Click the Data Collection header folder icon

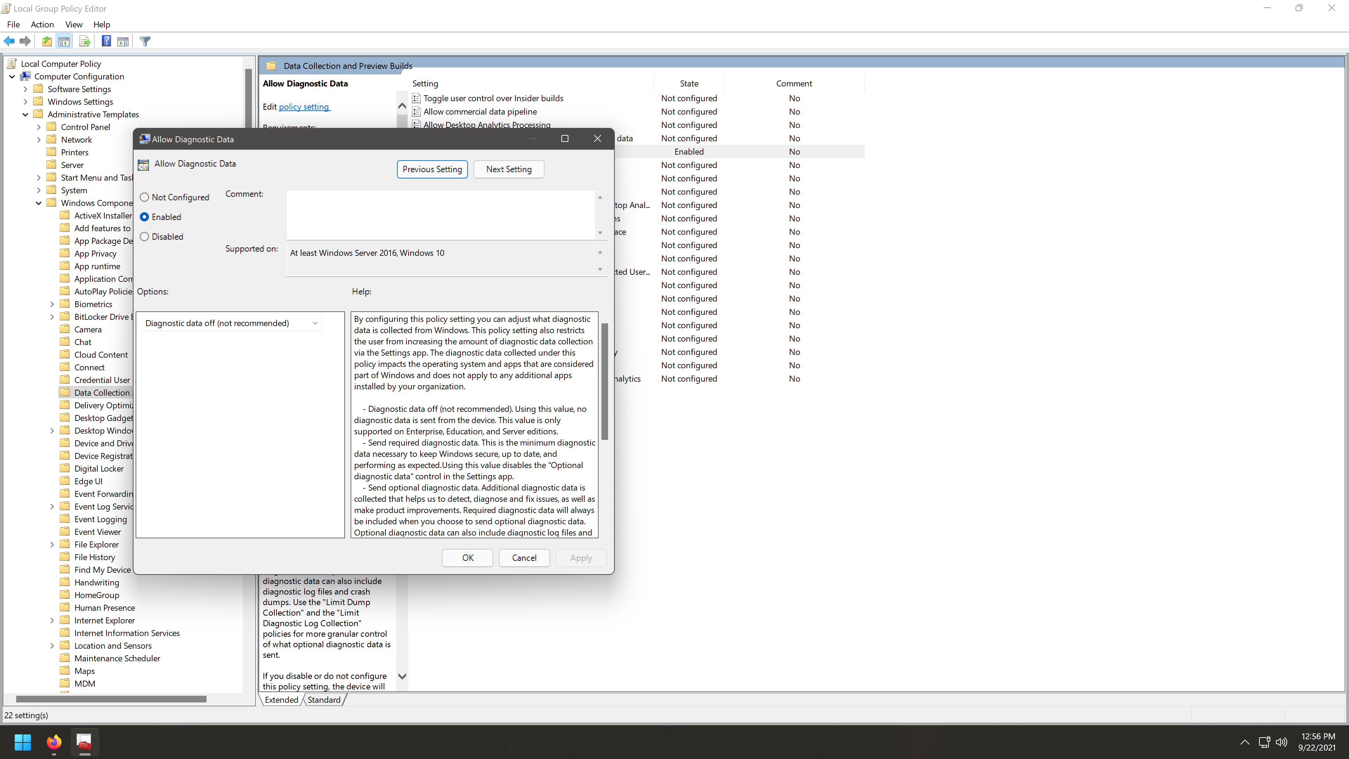(271, 65)
